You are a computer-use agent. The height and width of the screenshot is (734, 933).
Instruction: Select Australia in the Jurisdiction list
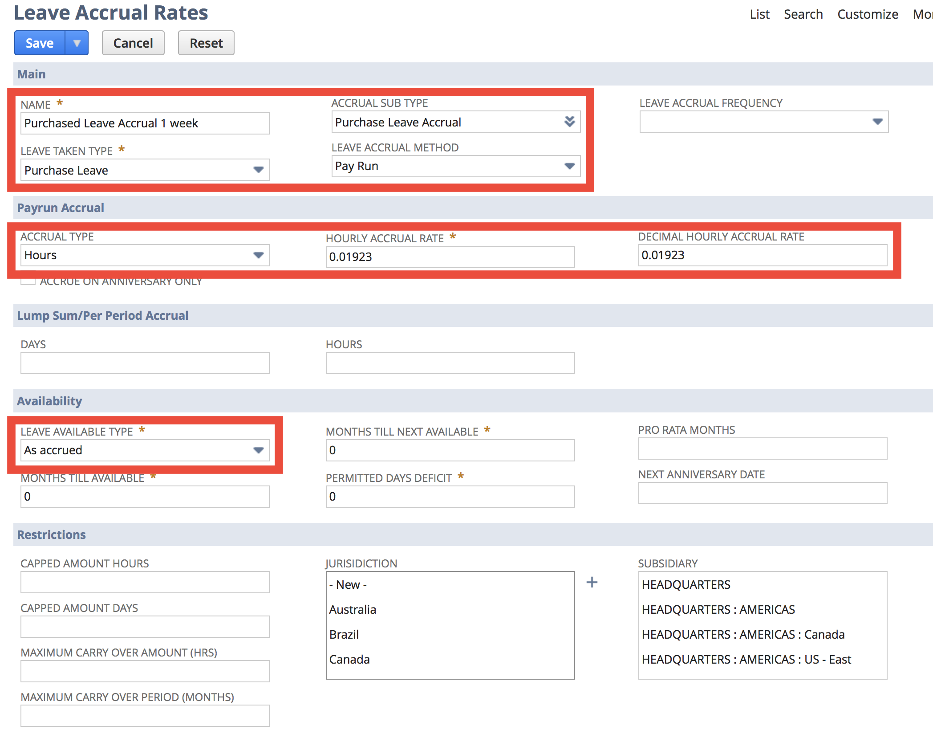[x=352, y=609]
